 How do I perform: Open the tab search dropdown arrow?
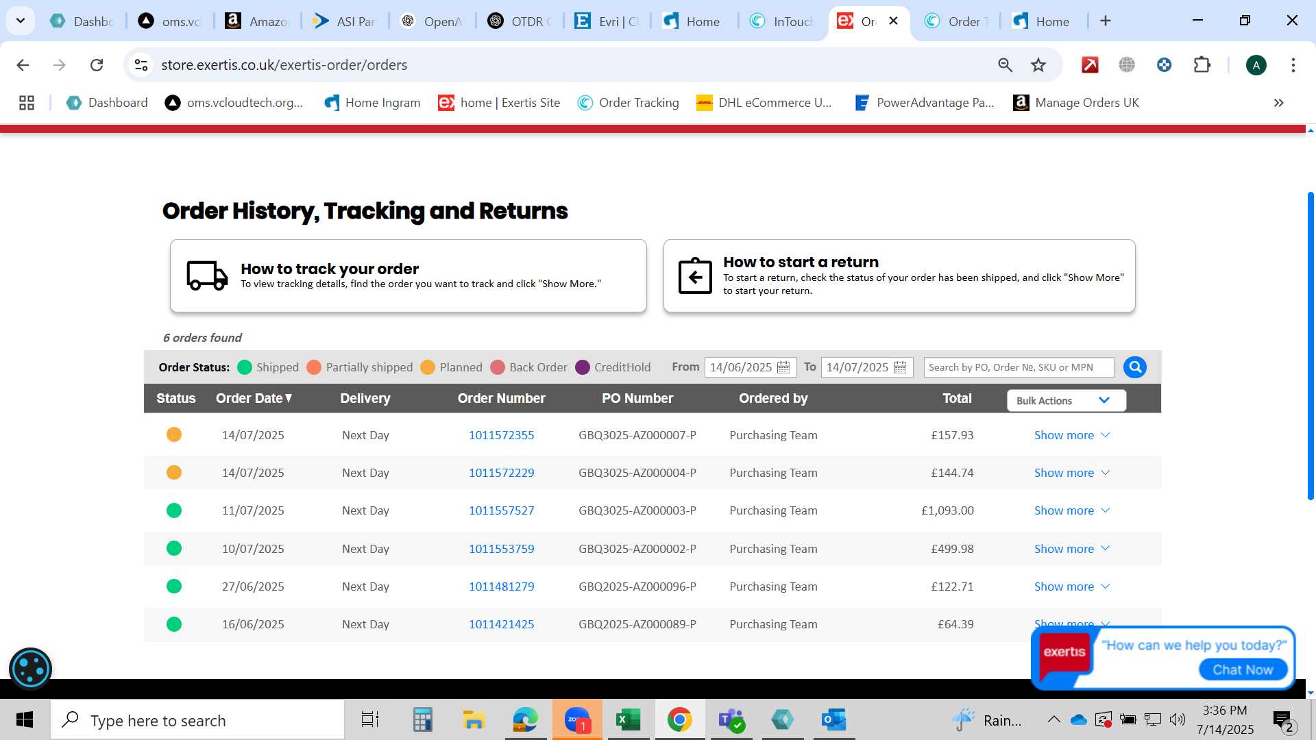[x=21, y=21]
